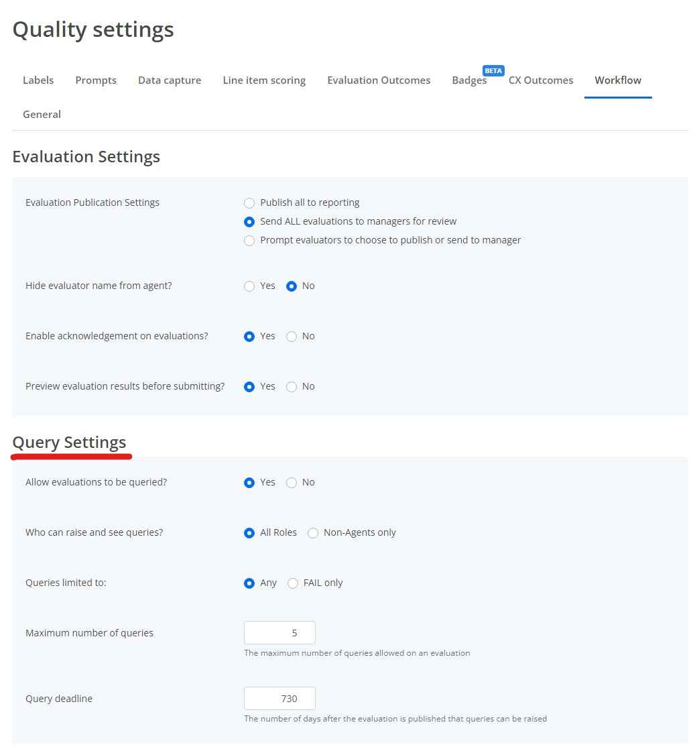Select 'Publish all to reporting' option
The image size is (697, 751).
(x=249, y=203)
